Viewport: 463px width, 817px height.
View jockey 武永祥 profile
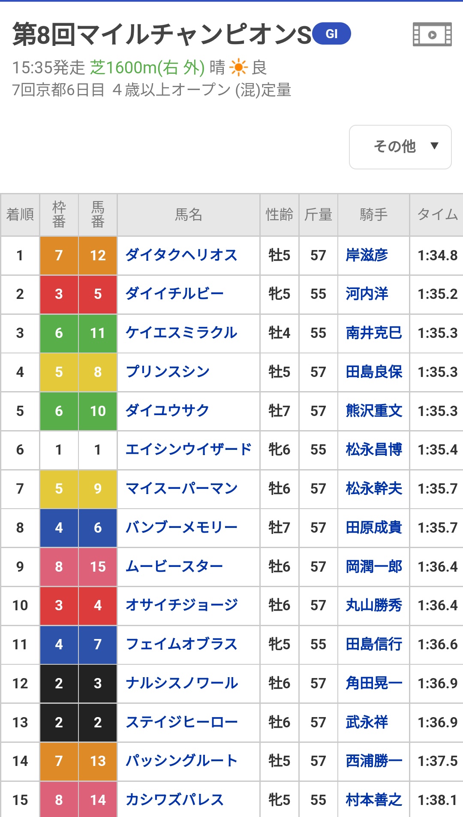tap(367, 722)
